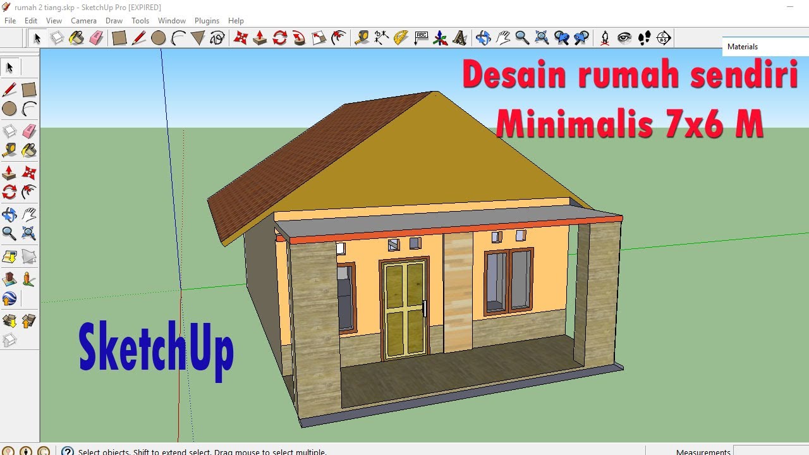Pick Eraser in horizontal toolbar

point(96,38)
